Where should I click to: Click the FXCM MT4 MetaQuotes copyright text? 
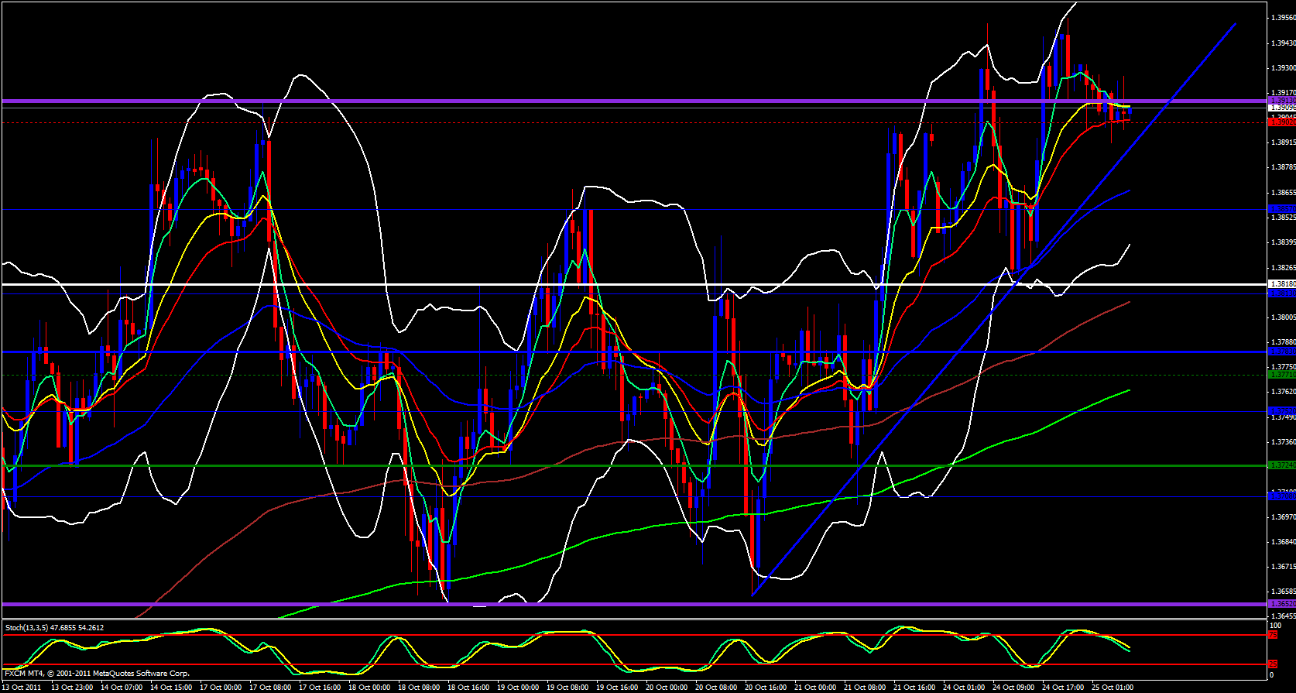[x=97, y=674]
